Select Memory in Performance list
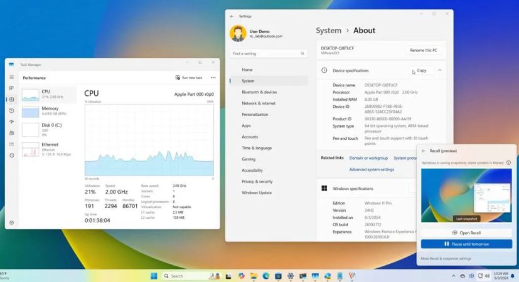The image size is (519, 282). 48,111
